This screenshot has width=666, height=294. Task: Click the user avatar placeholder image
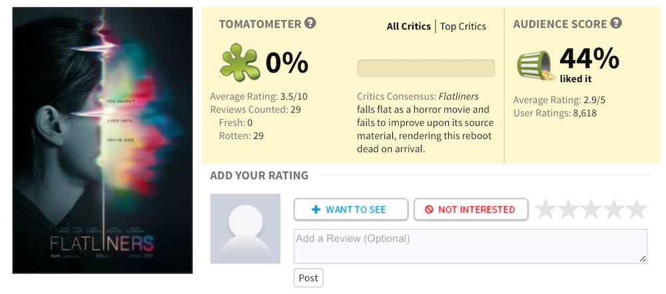tap(245, 228)
